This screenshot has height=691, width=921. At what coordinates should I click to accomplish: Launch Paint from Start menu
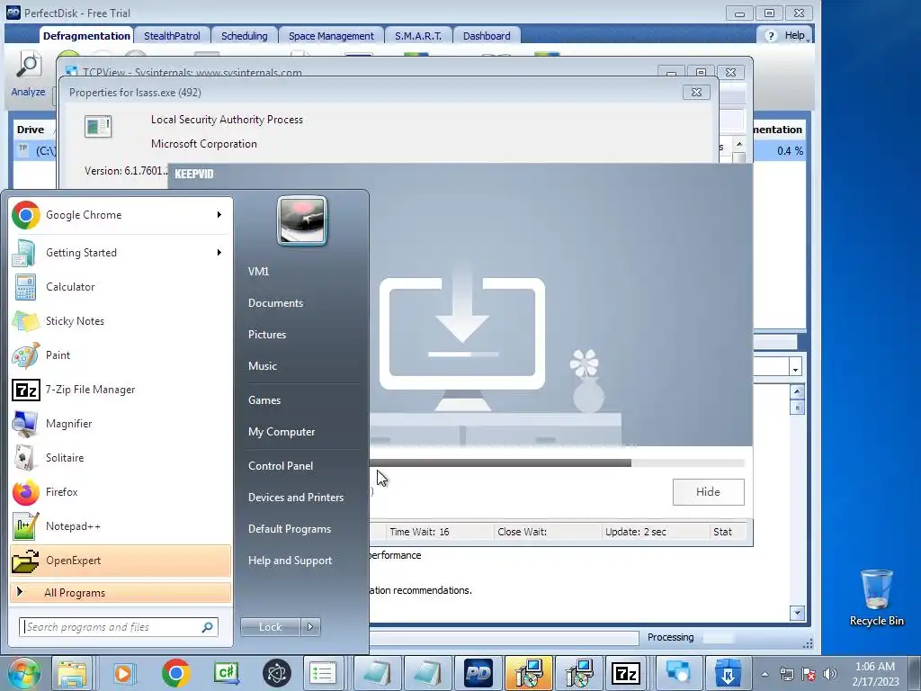pos(121,354)
